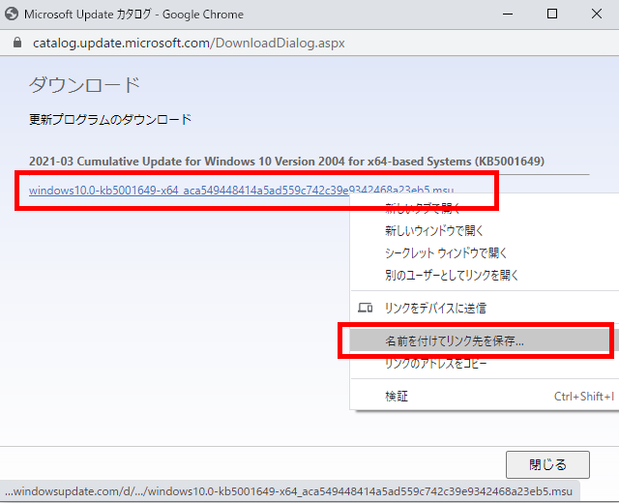
Task: Click the windows10.0-kb5001649 .msu download link
Action: (x=242, y=190)
